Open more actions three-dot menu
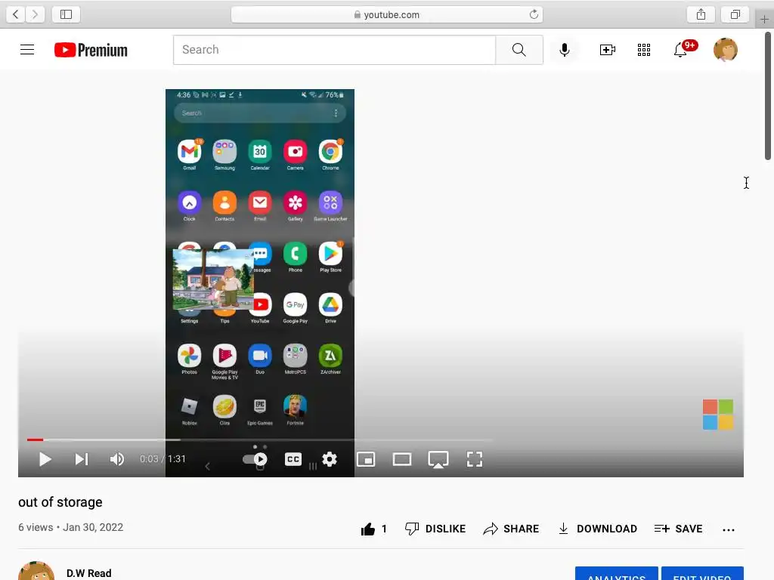The height and width of the screenshot is (580, 774). tap(729, 529)
